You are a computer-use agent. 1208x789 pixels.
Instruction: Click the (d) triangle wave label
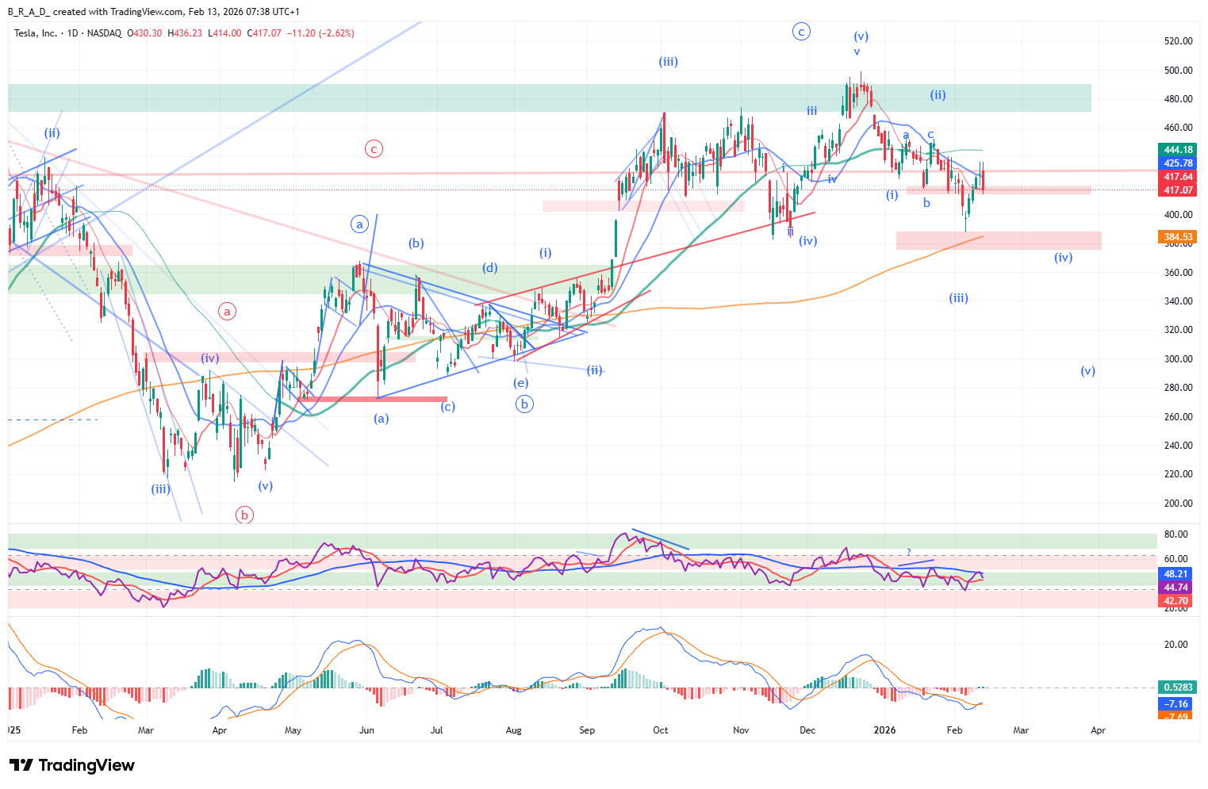pyautogui.click(x=490, y=268)
